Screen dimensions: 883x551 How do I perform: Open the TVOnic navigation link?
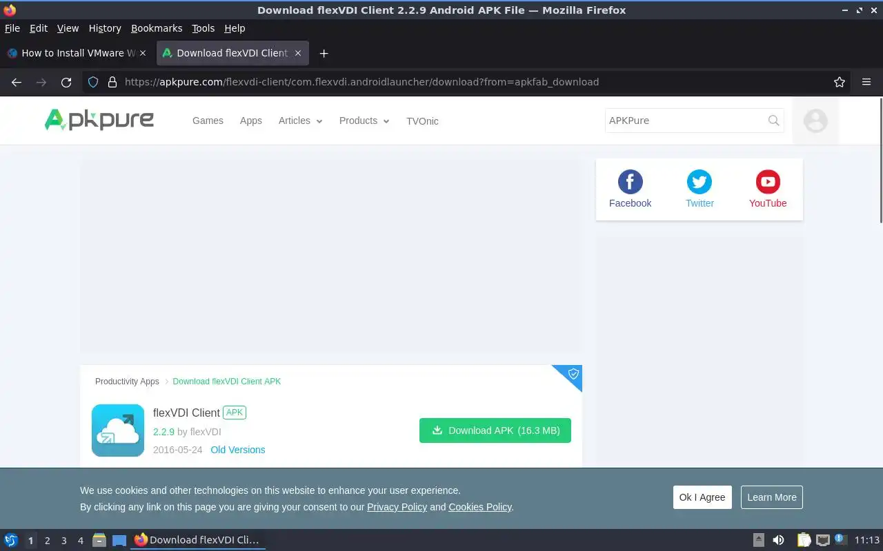click(x=422, y=121)
